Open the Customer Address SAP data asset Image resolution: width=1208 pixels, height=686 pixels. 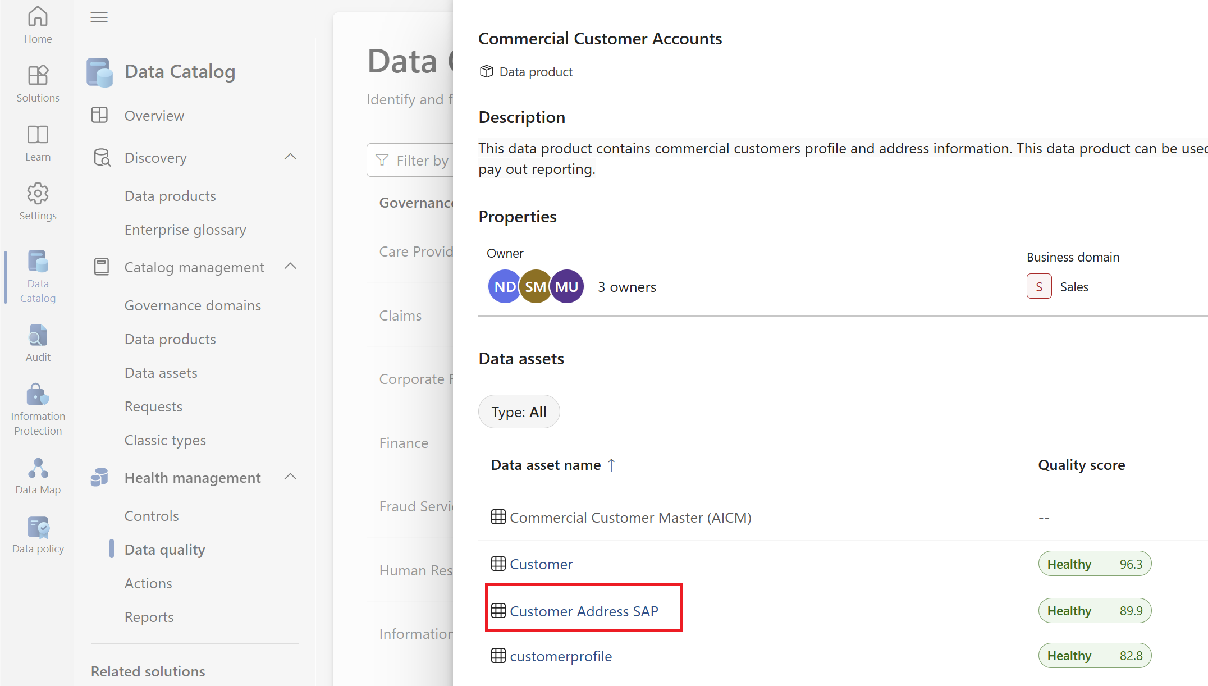pos(583,611)
